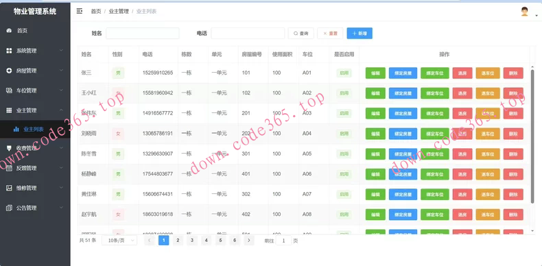
Task: Click 首页 in the breadcrumb
Action: click(x=96, y=12)
